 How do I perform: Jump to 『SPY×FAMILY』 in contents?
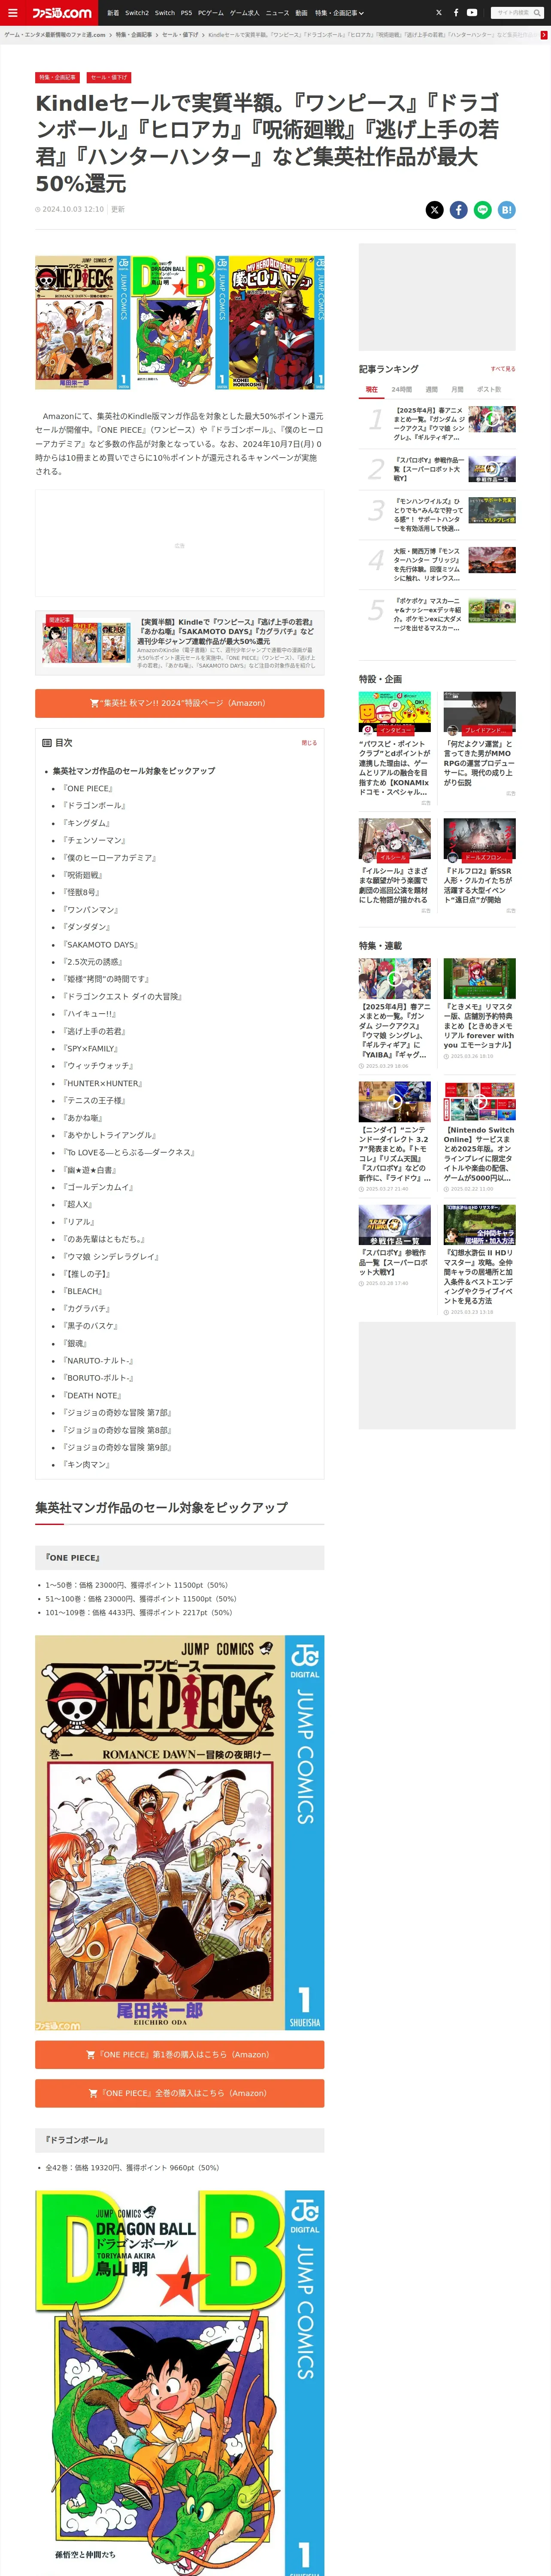91,1048
